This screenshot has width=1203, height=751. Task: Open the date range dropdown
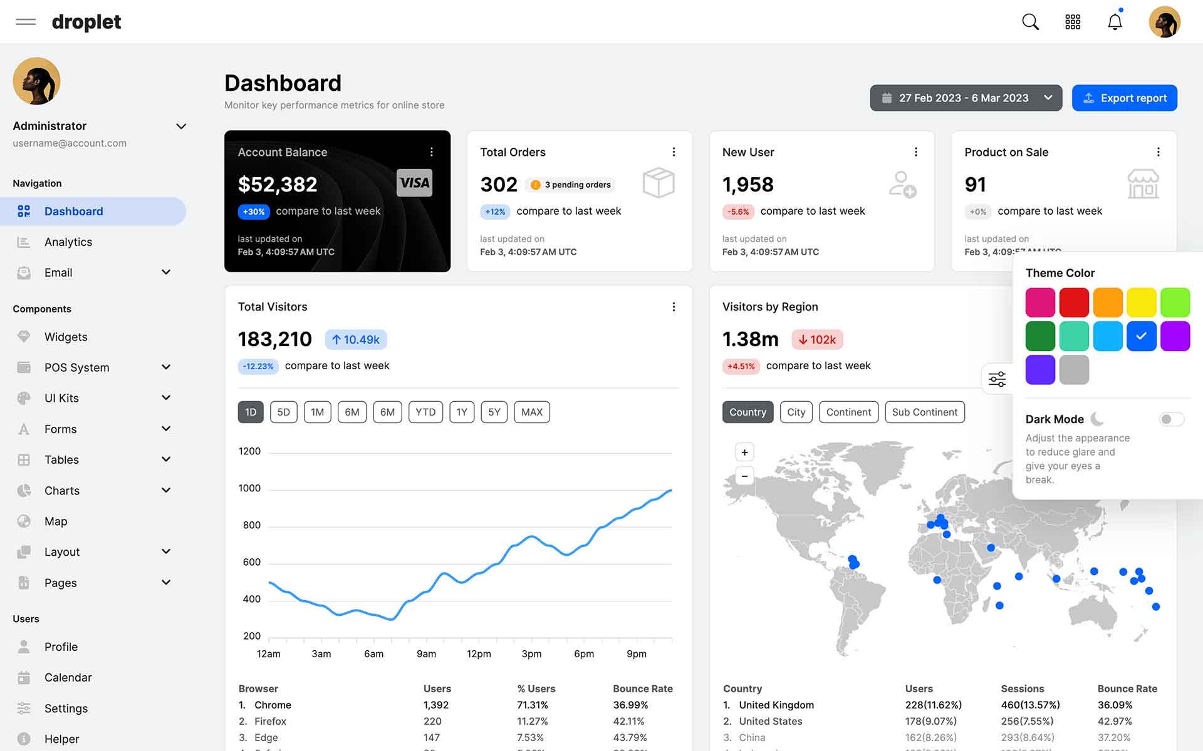tap(966, 98)
